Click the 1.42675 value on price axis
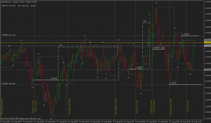The image size is (211, 123). pyautogui.click(x=208, y=8)
